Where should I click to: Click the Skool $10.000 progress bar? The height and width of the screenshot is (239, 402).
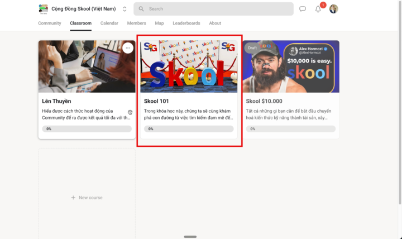(x=291, y=129)
